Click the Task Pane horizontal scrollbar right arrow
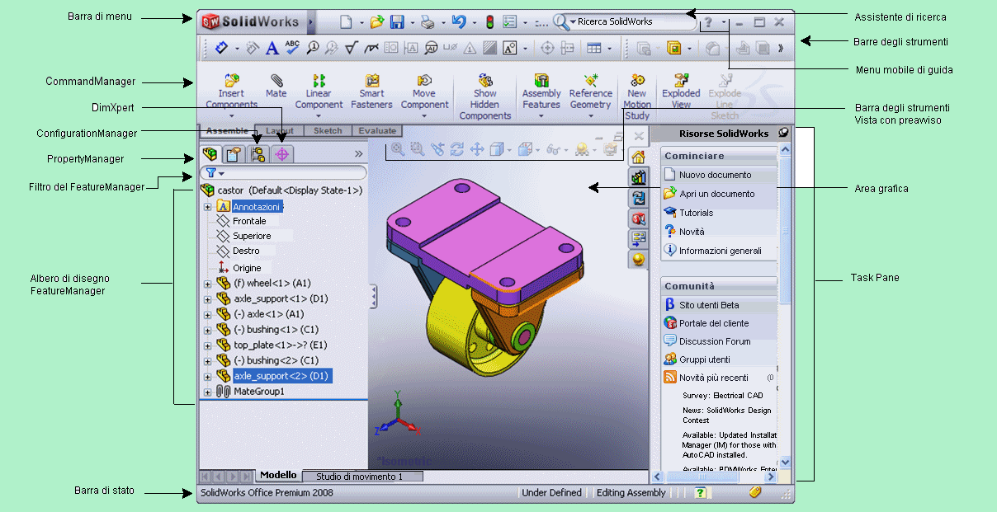Screen dimensions: 997x512 click(772, 477)
